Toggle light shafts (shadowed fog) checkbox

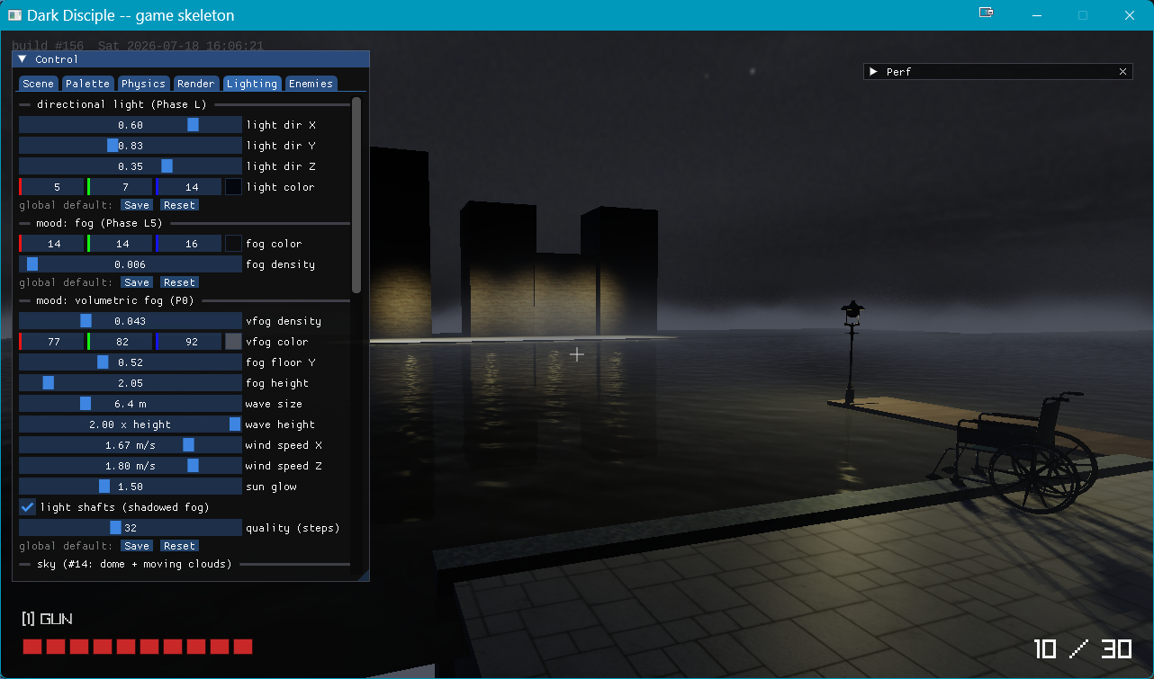pos(28,507)
